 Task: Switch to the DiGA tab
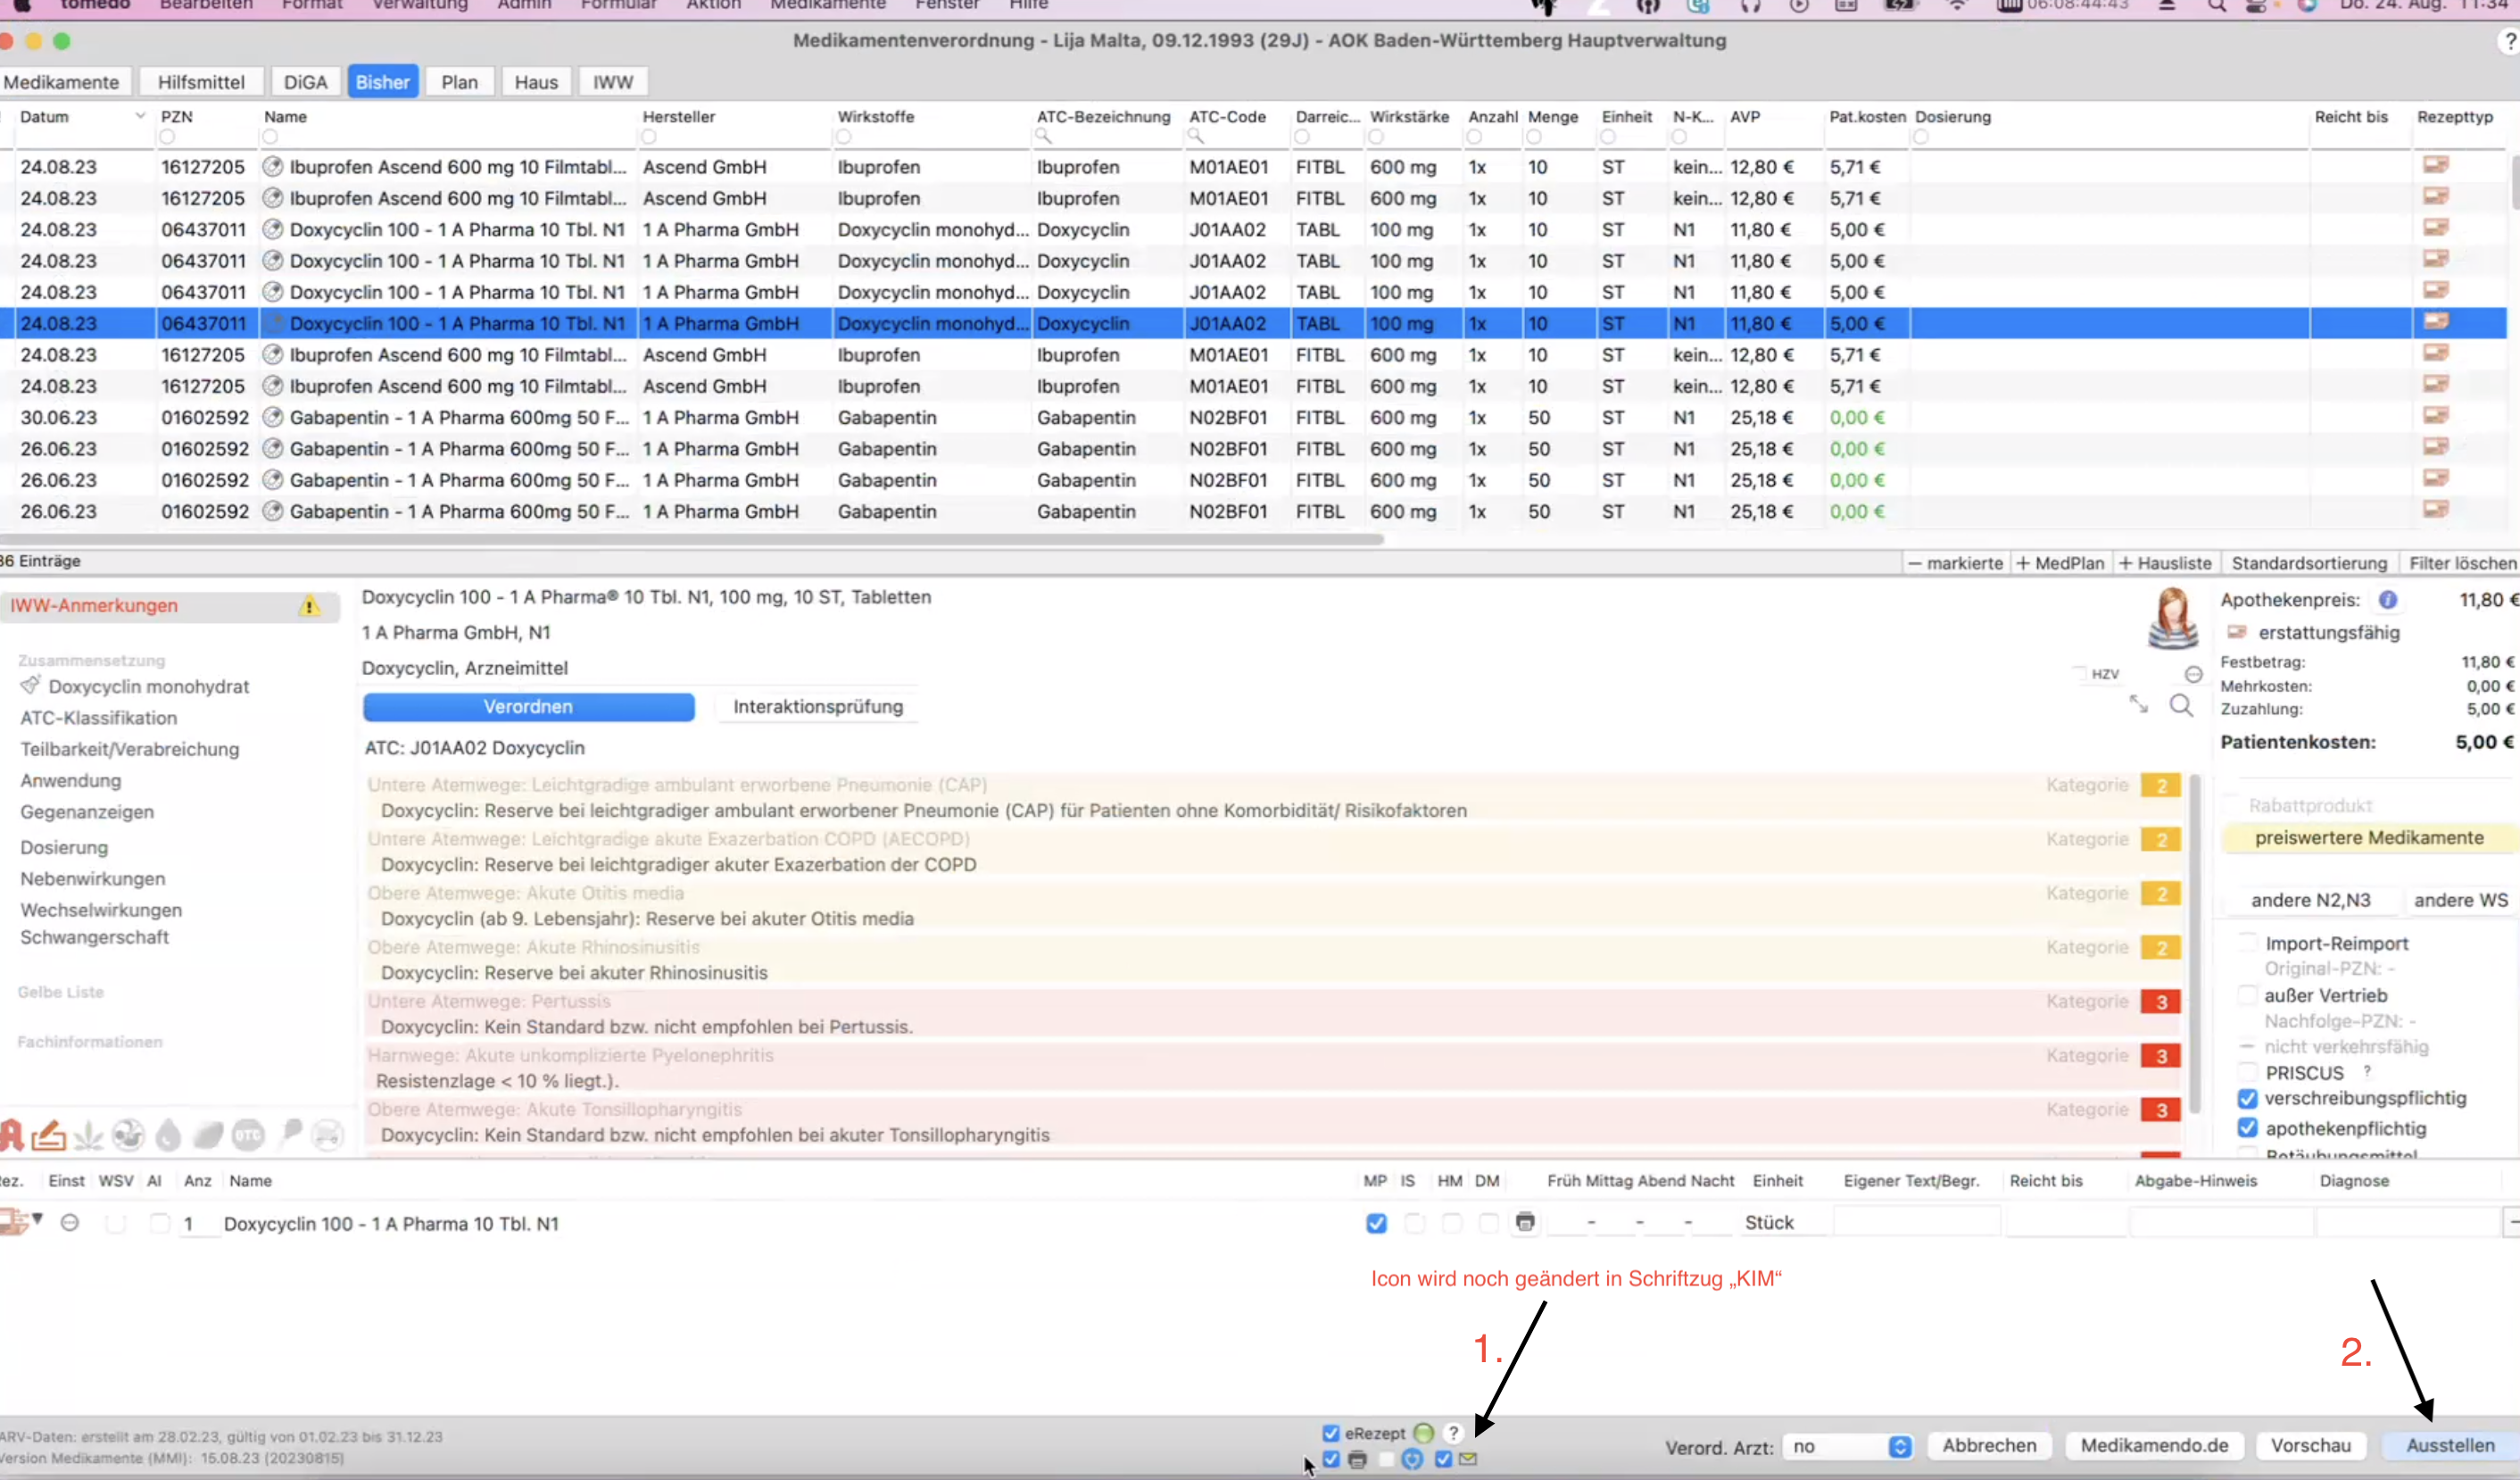coord(305,82)
